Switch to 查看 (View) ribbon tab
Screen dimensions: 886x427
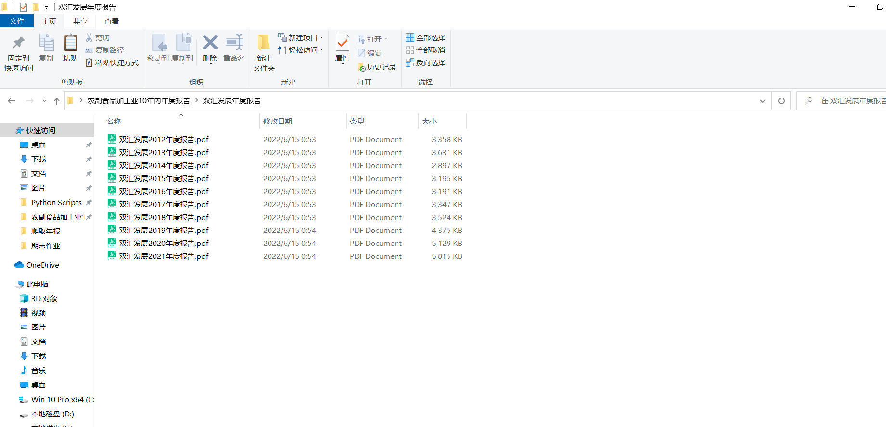pyautogui.click(x=112, y=21)
